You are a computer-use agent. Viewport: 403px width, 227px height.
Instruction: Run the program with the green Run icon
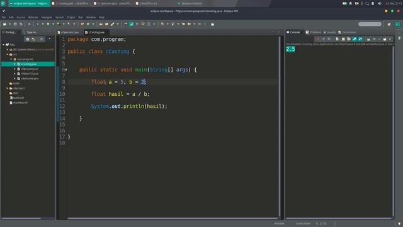(48, 24)
